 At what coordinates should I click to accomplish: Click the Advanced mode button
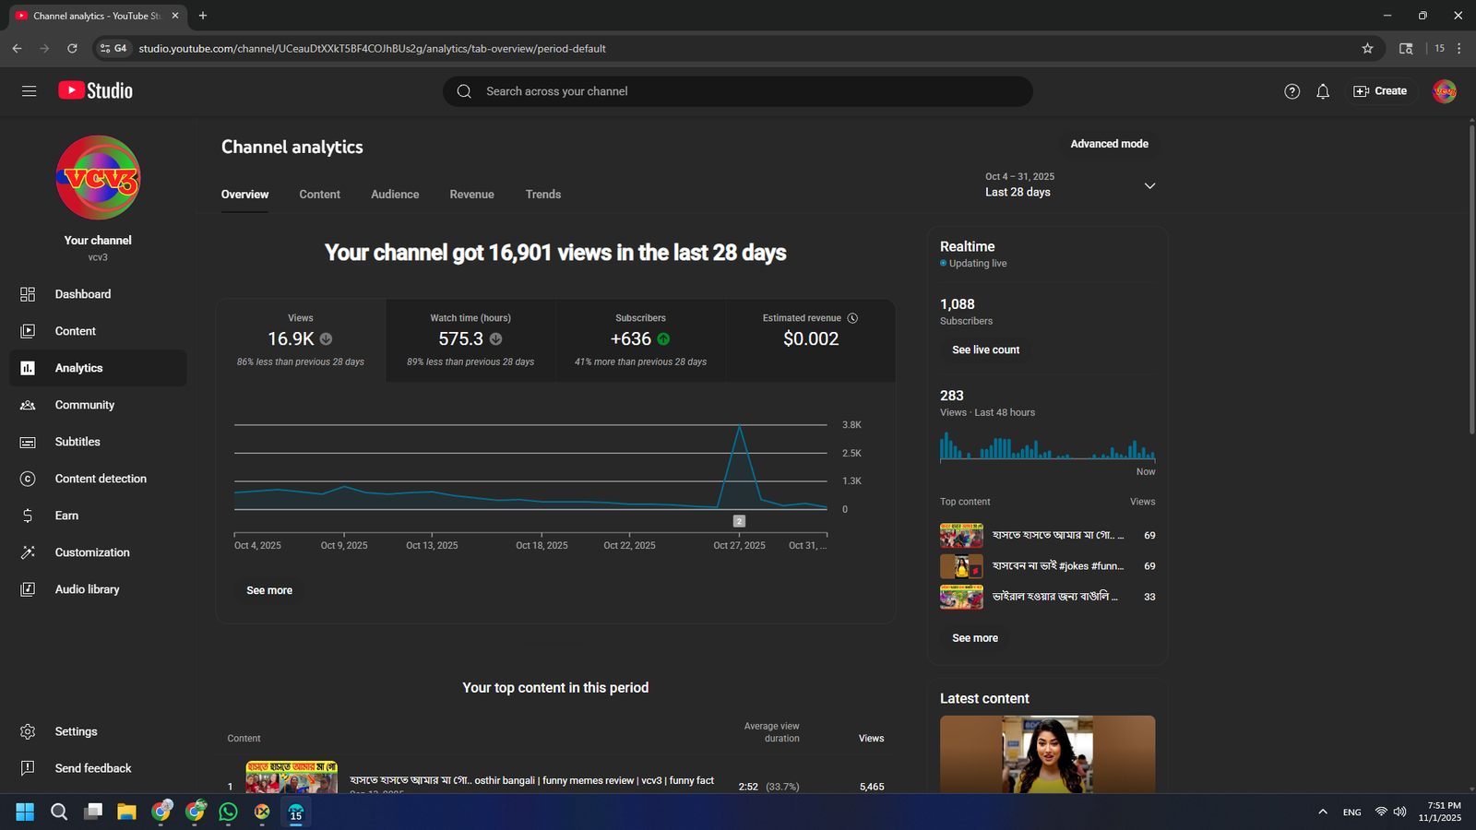(1109, 144)
